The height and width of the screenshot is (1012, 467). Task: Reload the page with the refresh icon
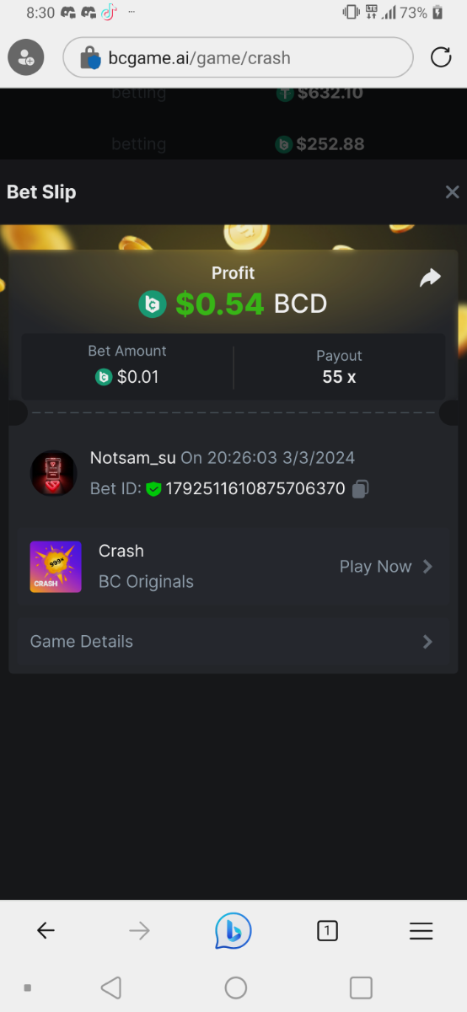click(441, 57)
